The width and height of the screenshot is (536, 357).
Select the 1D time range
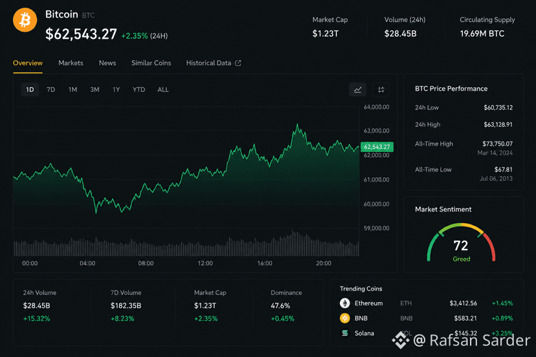coord(30,89)
